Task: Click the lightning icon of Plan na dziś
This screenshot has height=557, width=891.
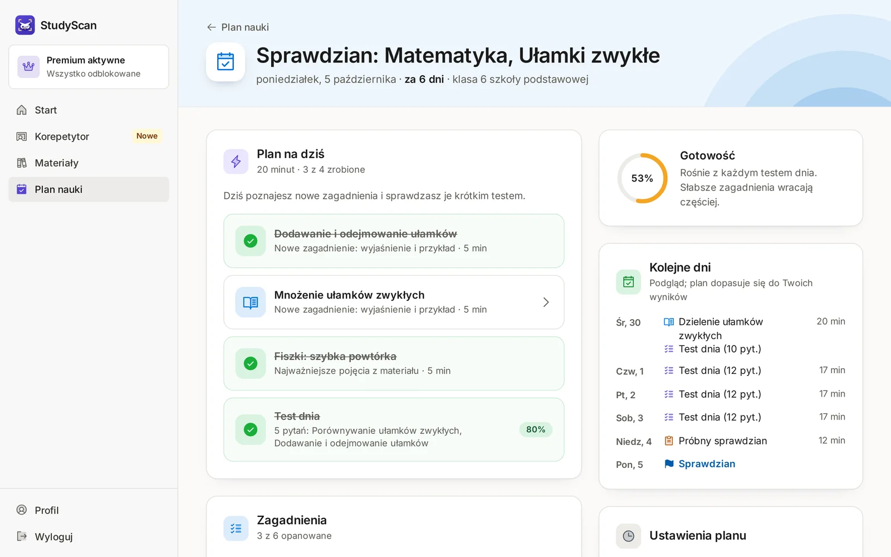Action: [236, 162]
